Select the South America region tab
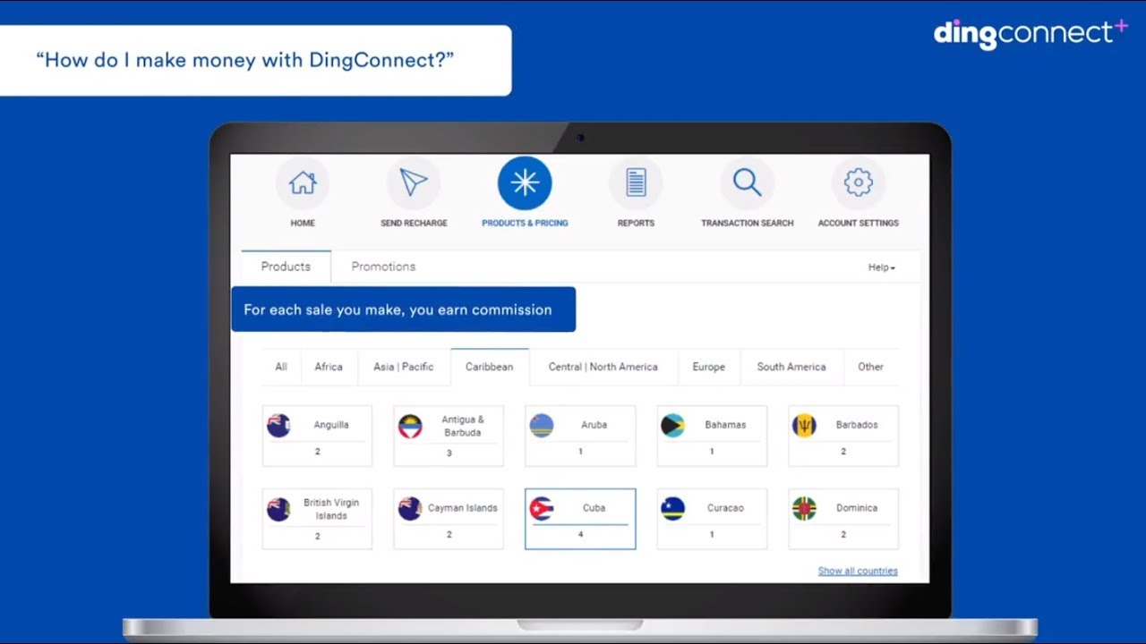Image resolution: width=1146 pixels, height=644 pixels. [791, 367]
